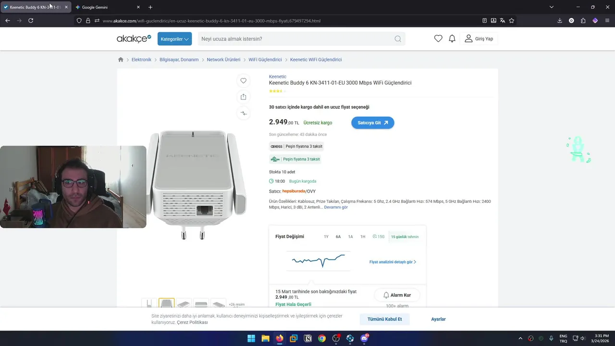Add product to favorites with heart icon

[x=244, y=81]
